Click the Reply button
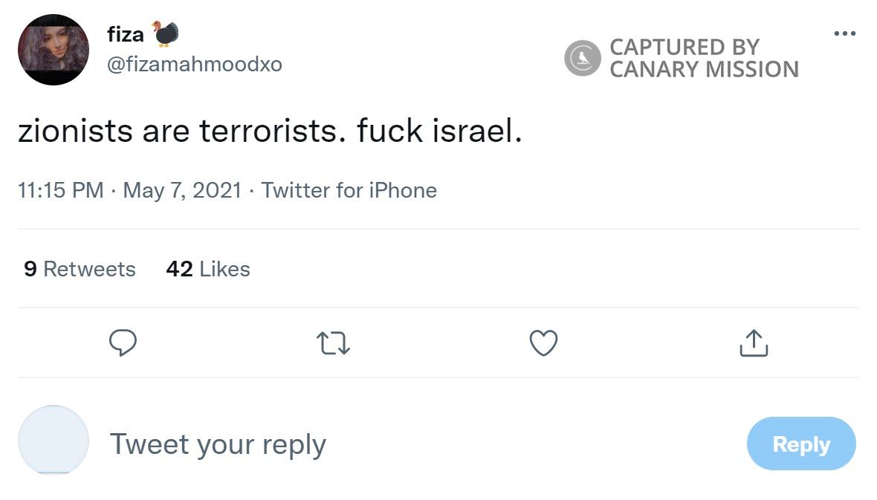The image size is (877, 500). coord(801,444)
